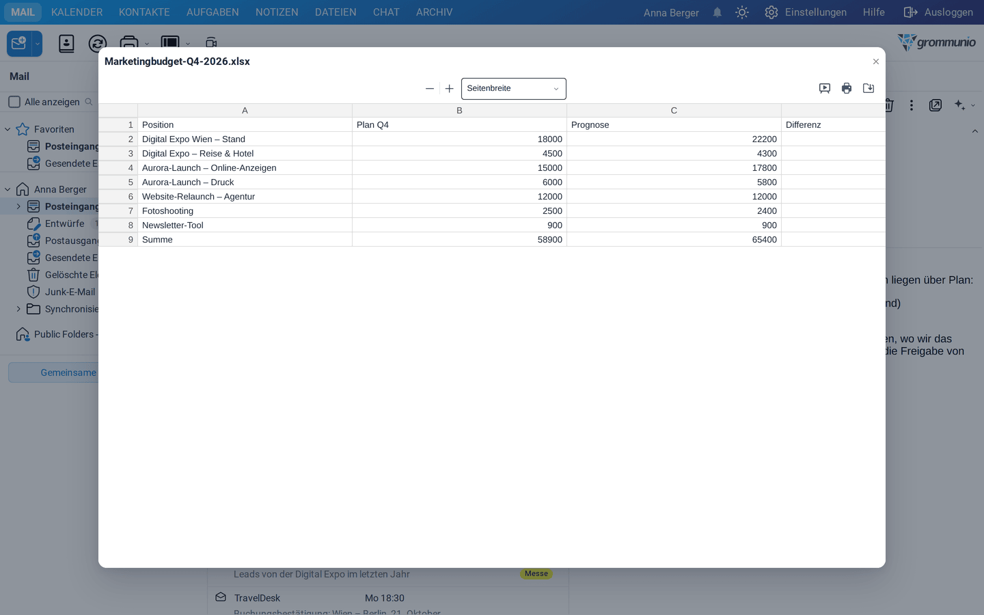The image size is (984, 615).
Task: Toggle the light/dark theme sun icon
Action: (x=742, y=12)
